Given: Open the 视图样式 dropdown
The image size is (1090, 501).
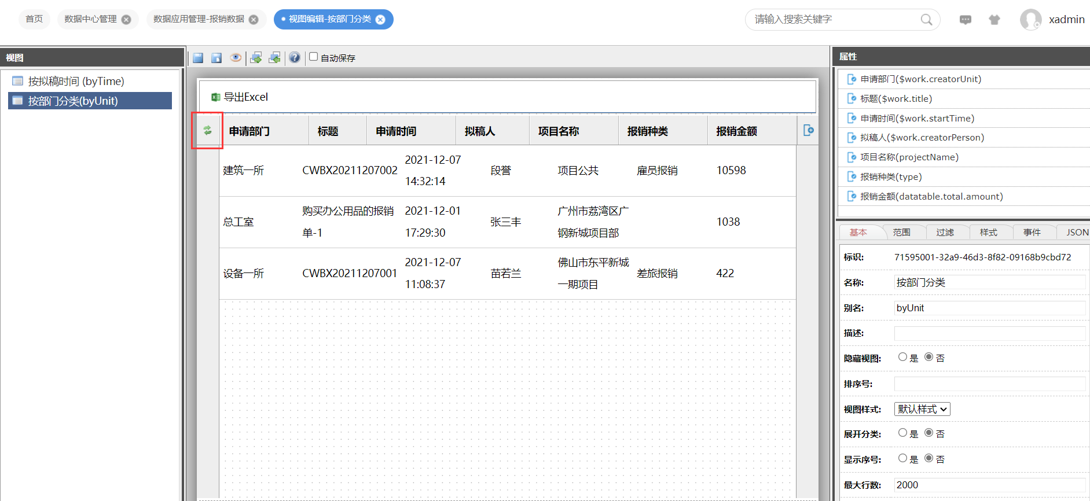Looking at the screenshot, I should pos(922,409).
